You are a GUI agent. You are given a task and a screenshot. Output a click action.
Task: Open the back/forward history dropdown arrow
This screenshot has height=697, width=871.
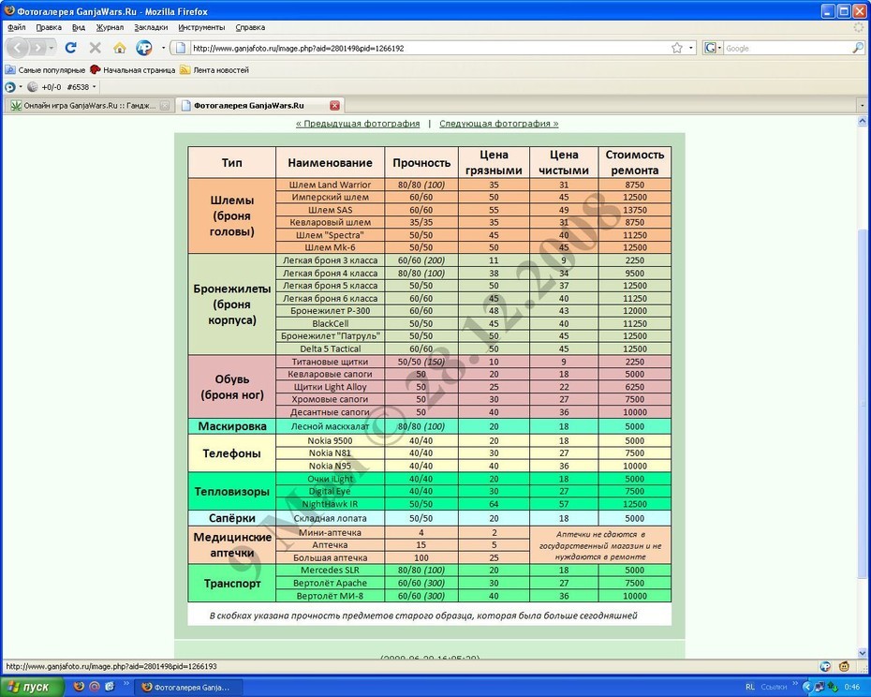click(52, 48)
